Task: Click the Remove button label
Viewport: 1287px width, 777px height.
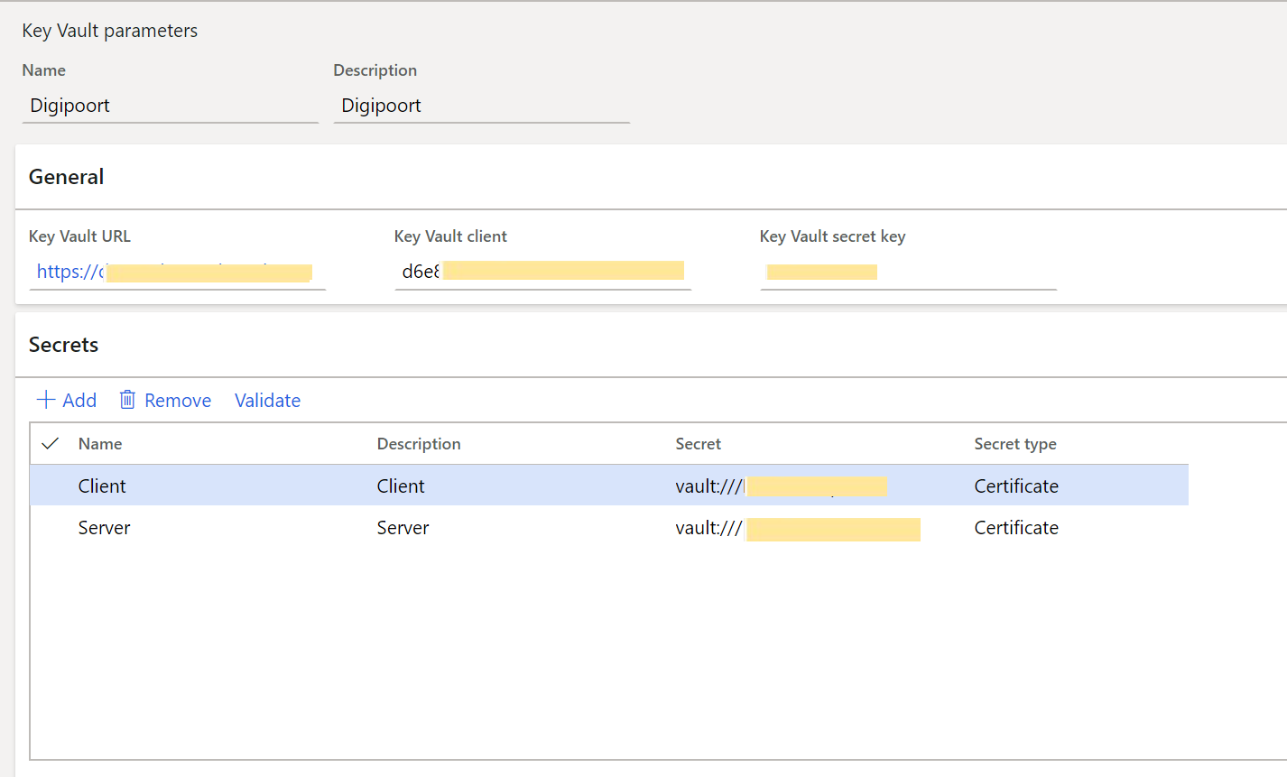Action: tap(178, 401)
